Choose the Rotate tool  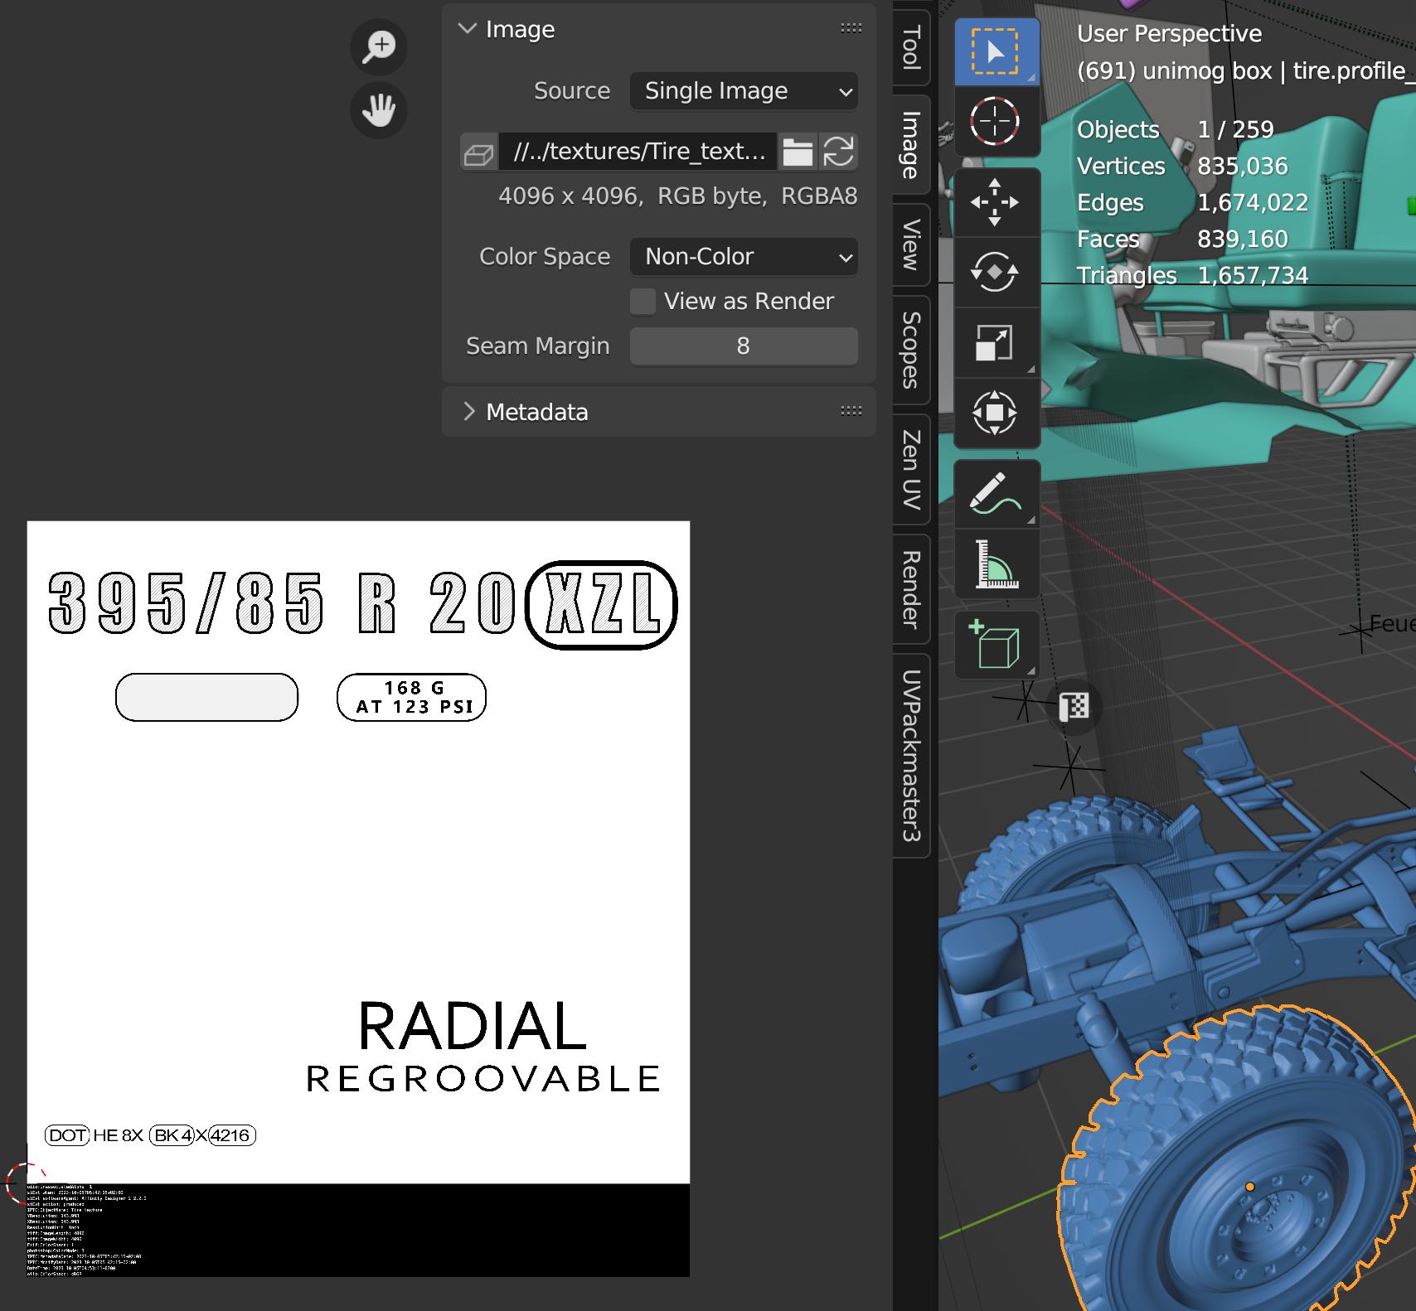pyautogui.click(x=995, y=272)
